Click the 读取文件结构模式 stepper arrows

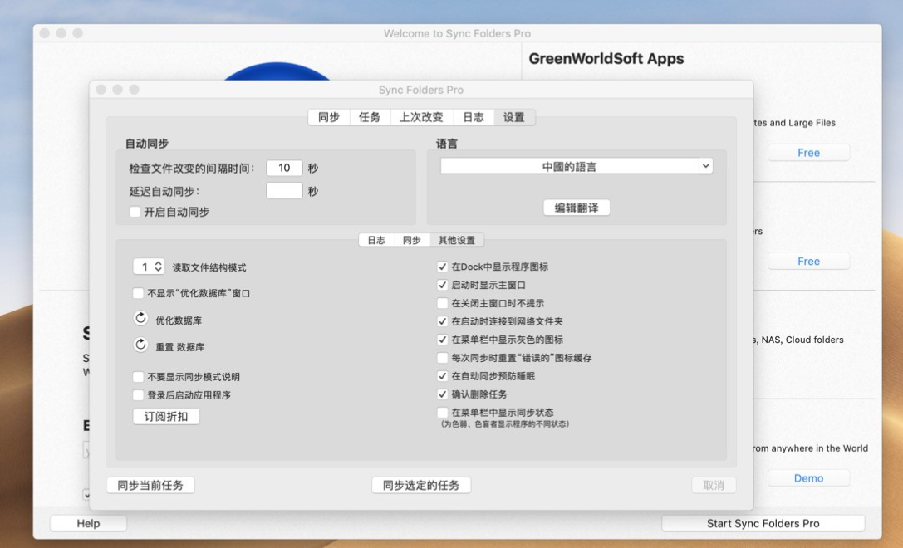point(158,267)
